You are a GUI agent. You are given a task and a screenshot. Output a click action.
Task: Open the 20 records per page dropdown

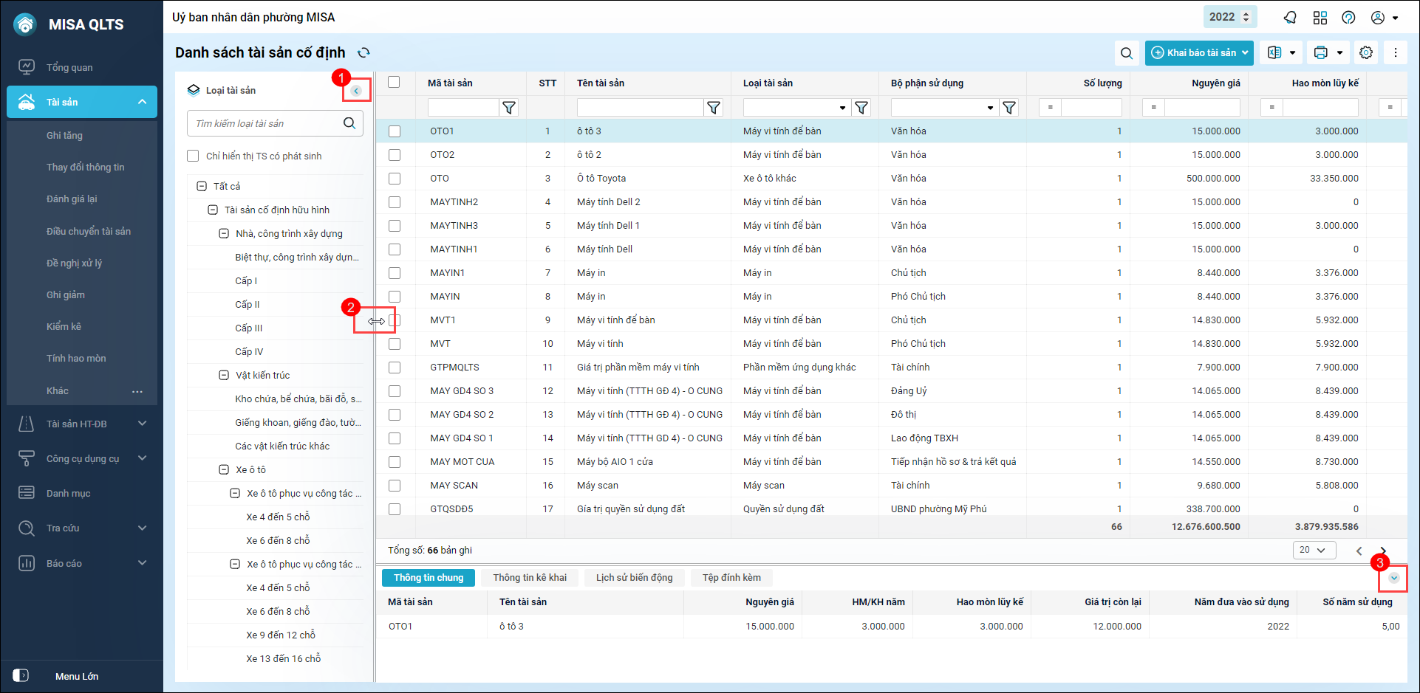1314,550
